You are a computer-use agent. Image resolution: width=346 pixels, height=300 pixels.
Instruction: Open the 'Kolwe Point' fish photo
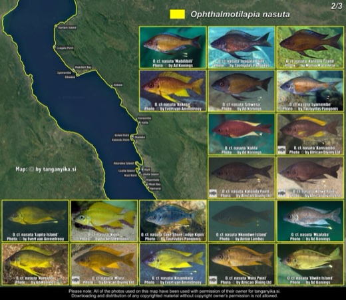[x=310, y=178]
